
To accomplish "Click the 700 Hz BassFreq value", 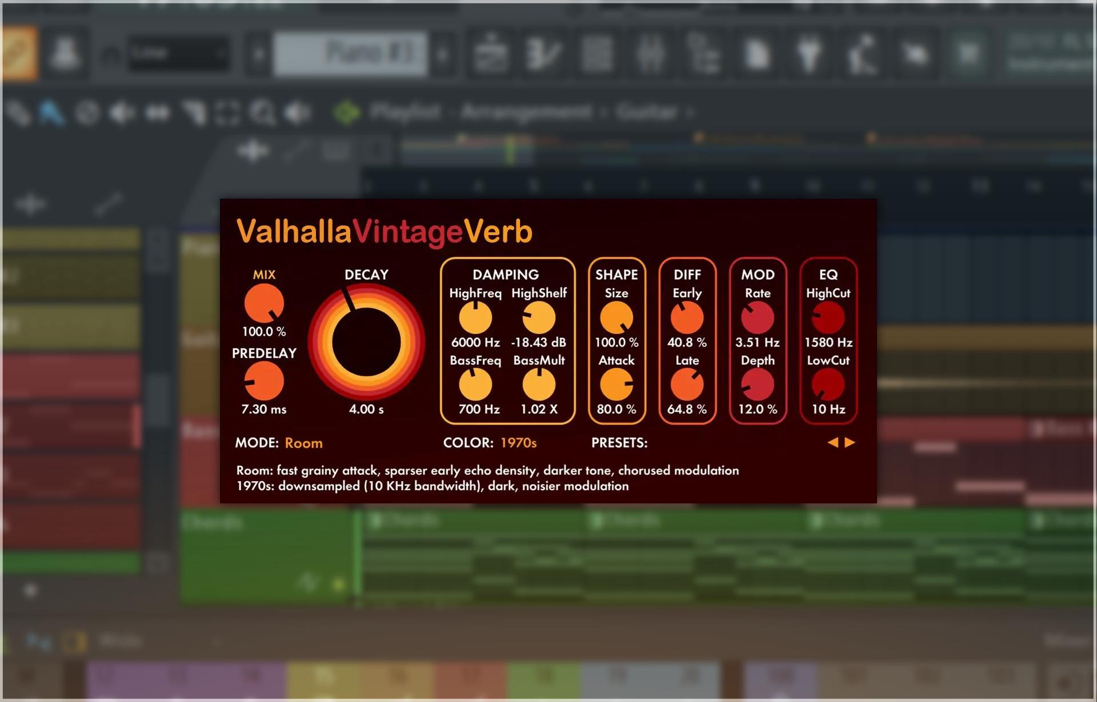I will click(x=479, y=409).
